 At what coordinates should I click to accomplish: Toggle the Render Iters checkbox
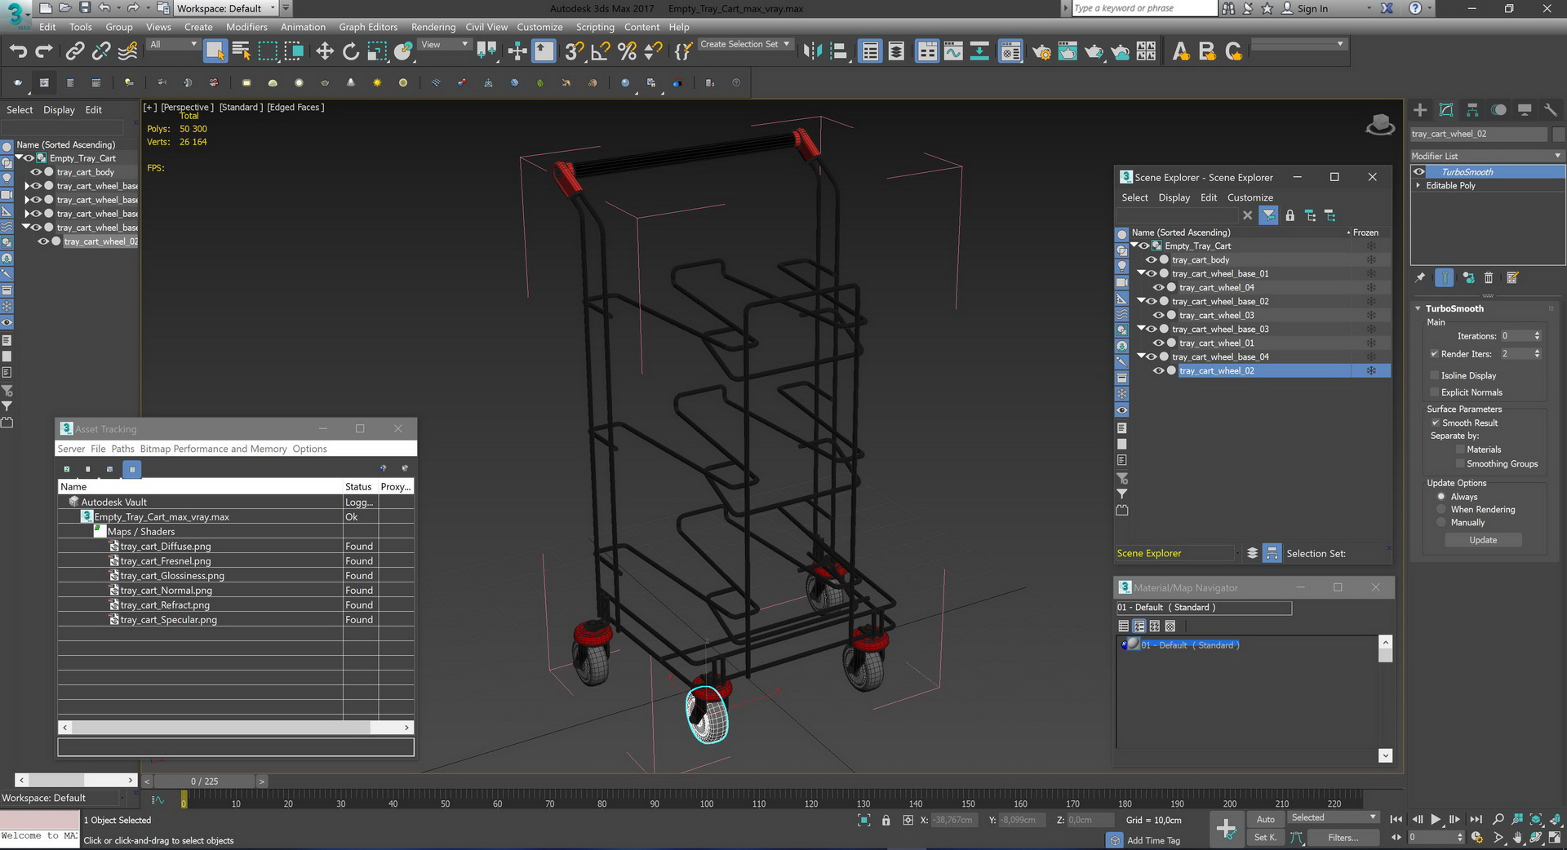pyautogui.click(x=1434, y=354)
